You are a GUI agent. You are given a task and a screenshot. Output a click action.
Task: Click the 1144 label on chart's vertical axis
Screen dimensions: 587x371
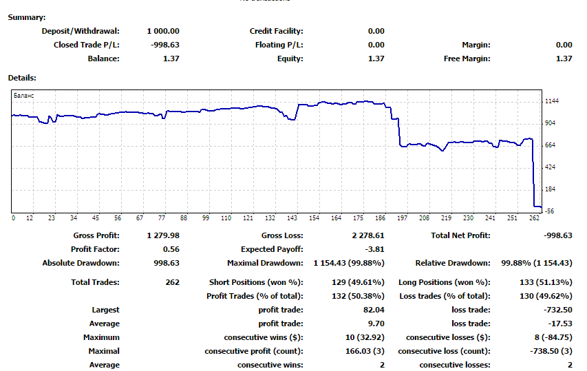[x=551, y=101]
